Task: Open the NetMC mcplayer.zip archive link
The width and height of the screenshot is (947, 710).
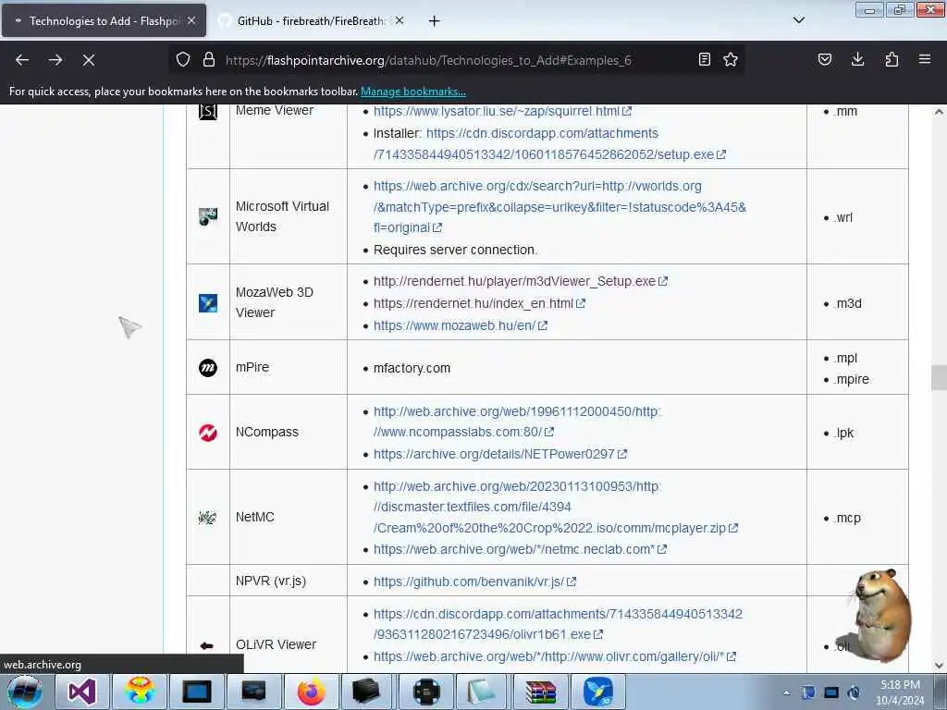Action: pyautogui.click(x=555, y=508)
